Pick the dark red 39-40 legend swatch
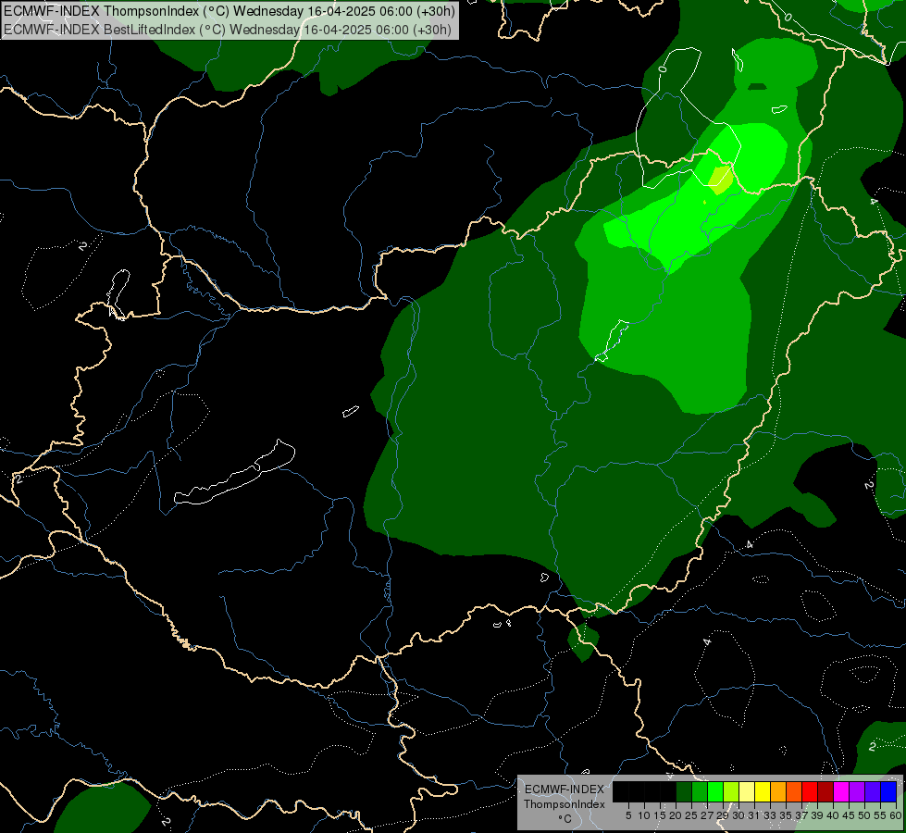 825,791
